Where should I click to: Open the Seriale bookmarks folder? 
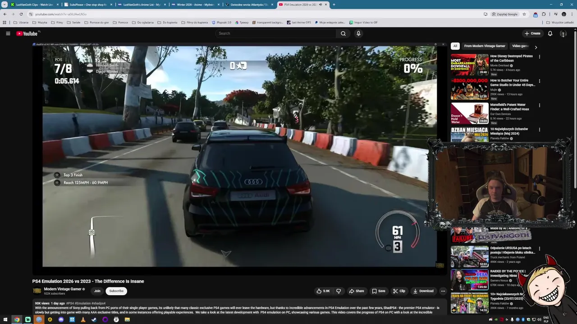coord(73,22)
